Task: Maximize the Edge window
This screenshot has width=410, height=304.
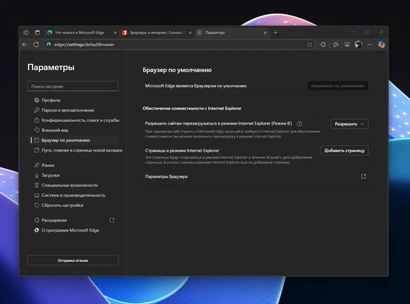Action: pyautogui.click(x=367, y=32)
